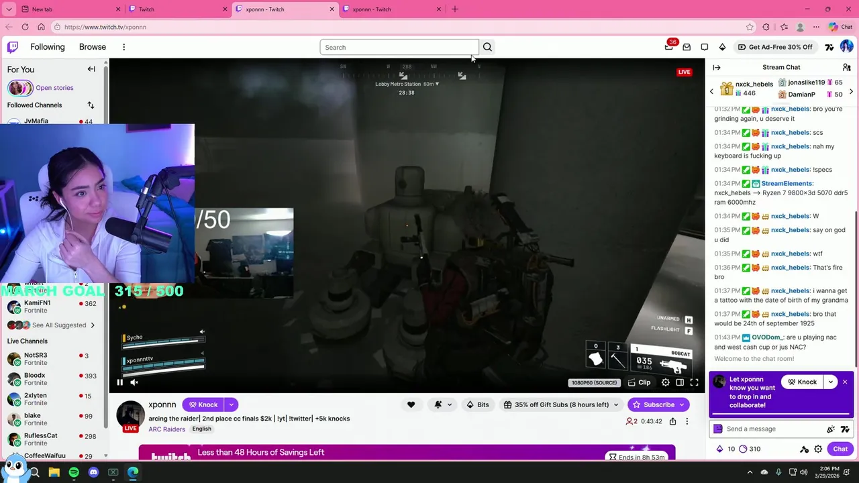Click the share icon under Subscribe
The width and height of the screenshot is (859, 483).
[672, 421]
